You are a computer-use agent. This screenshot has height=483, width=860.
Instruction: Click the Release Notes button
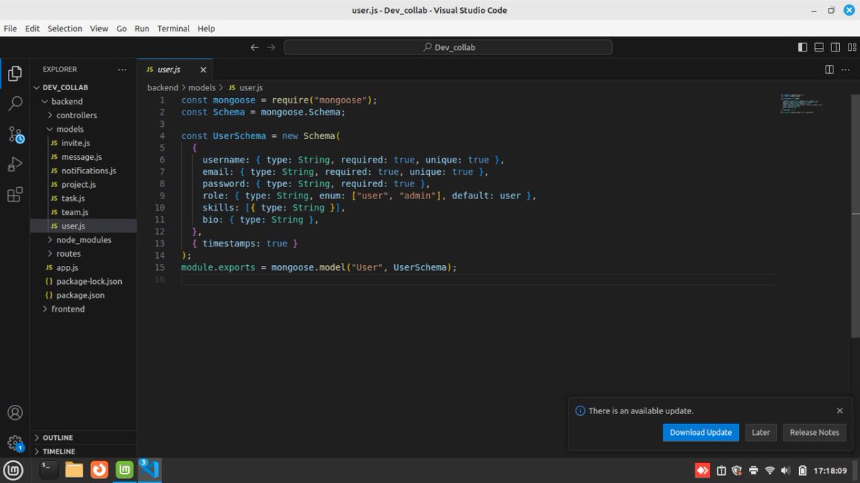point(814,432)
